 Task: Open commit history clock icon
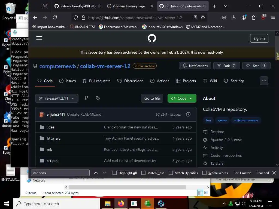[188, 114]
